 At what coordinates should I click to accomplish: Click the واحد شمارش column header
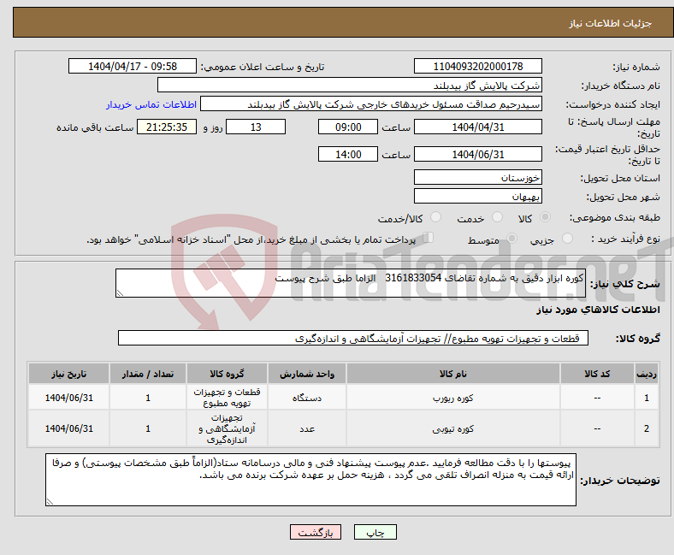pos(307,374)
